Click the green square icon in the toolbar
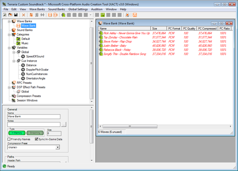This screenshot has width=238, height=171. [103, 15]
